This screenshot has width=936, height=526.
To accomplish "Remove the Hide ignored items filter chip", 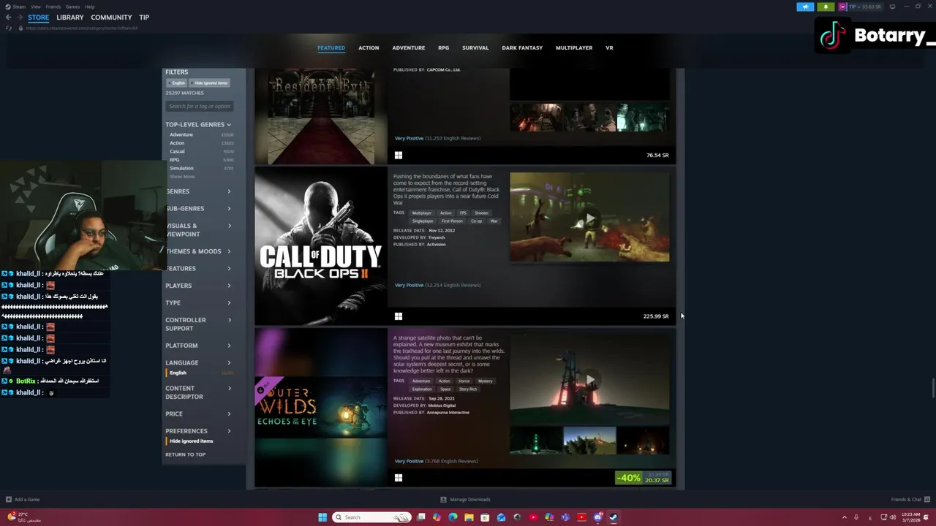I will click(x=211, y=83).
